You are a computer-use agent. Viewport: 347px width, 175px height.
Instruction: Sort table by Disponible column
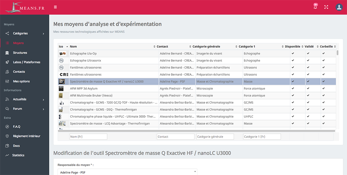point(294,47)
